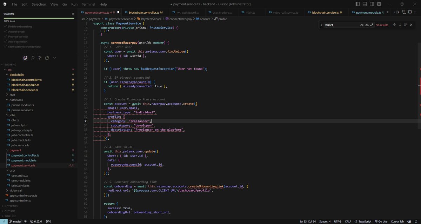The height and width of the screenshot is (224, 421).
Task: Open payment.controller.ts in explorer
Action: [38, 155]
